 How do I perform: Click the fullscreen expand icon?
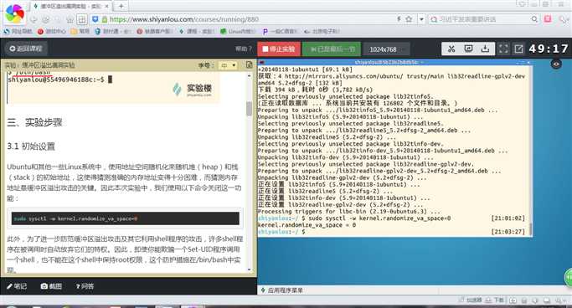pos(503,49)
